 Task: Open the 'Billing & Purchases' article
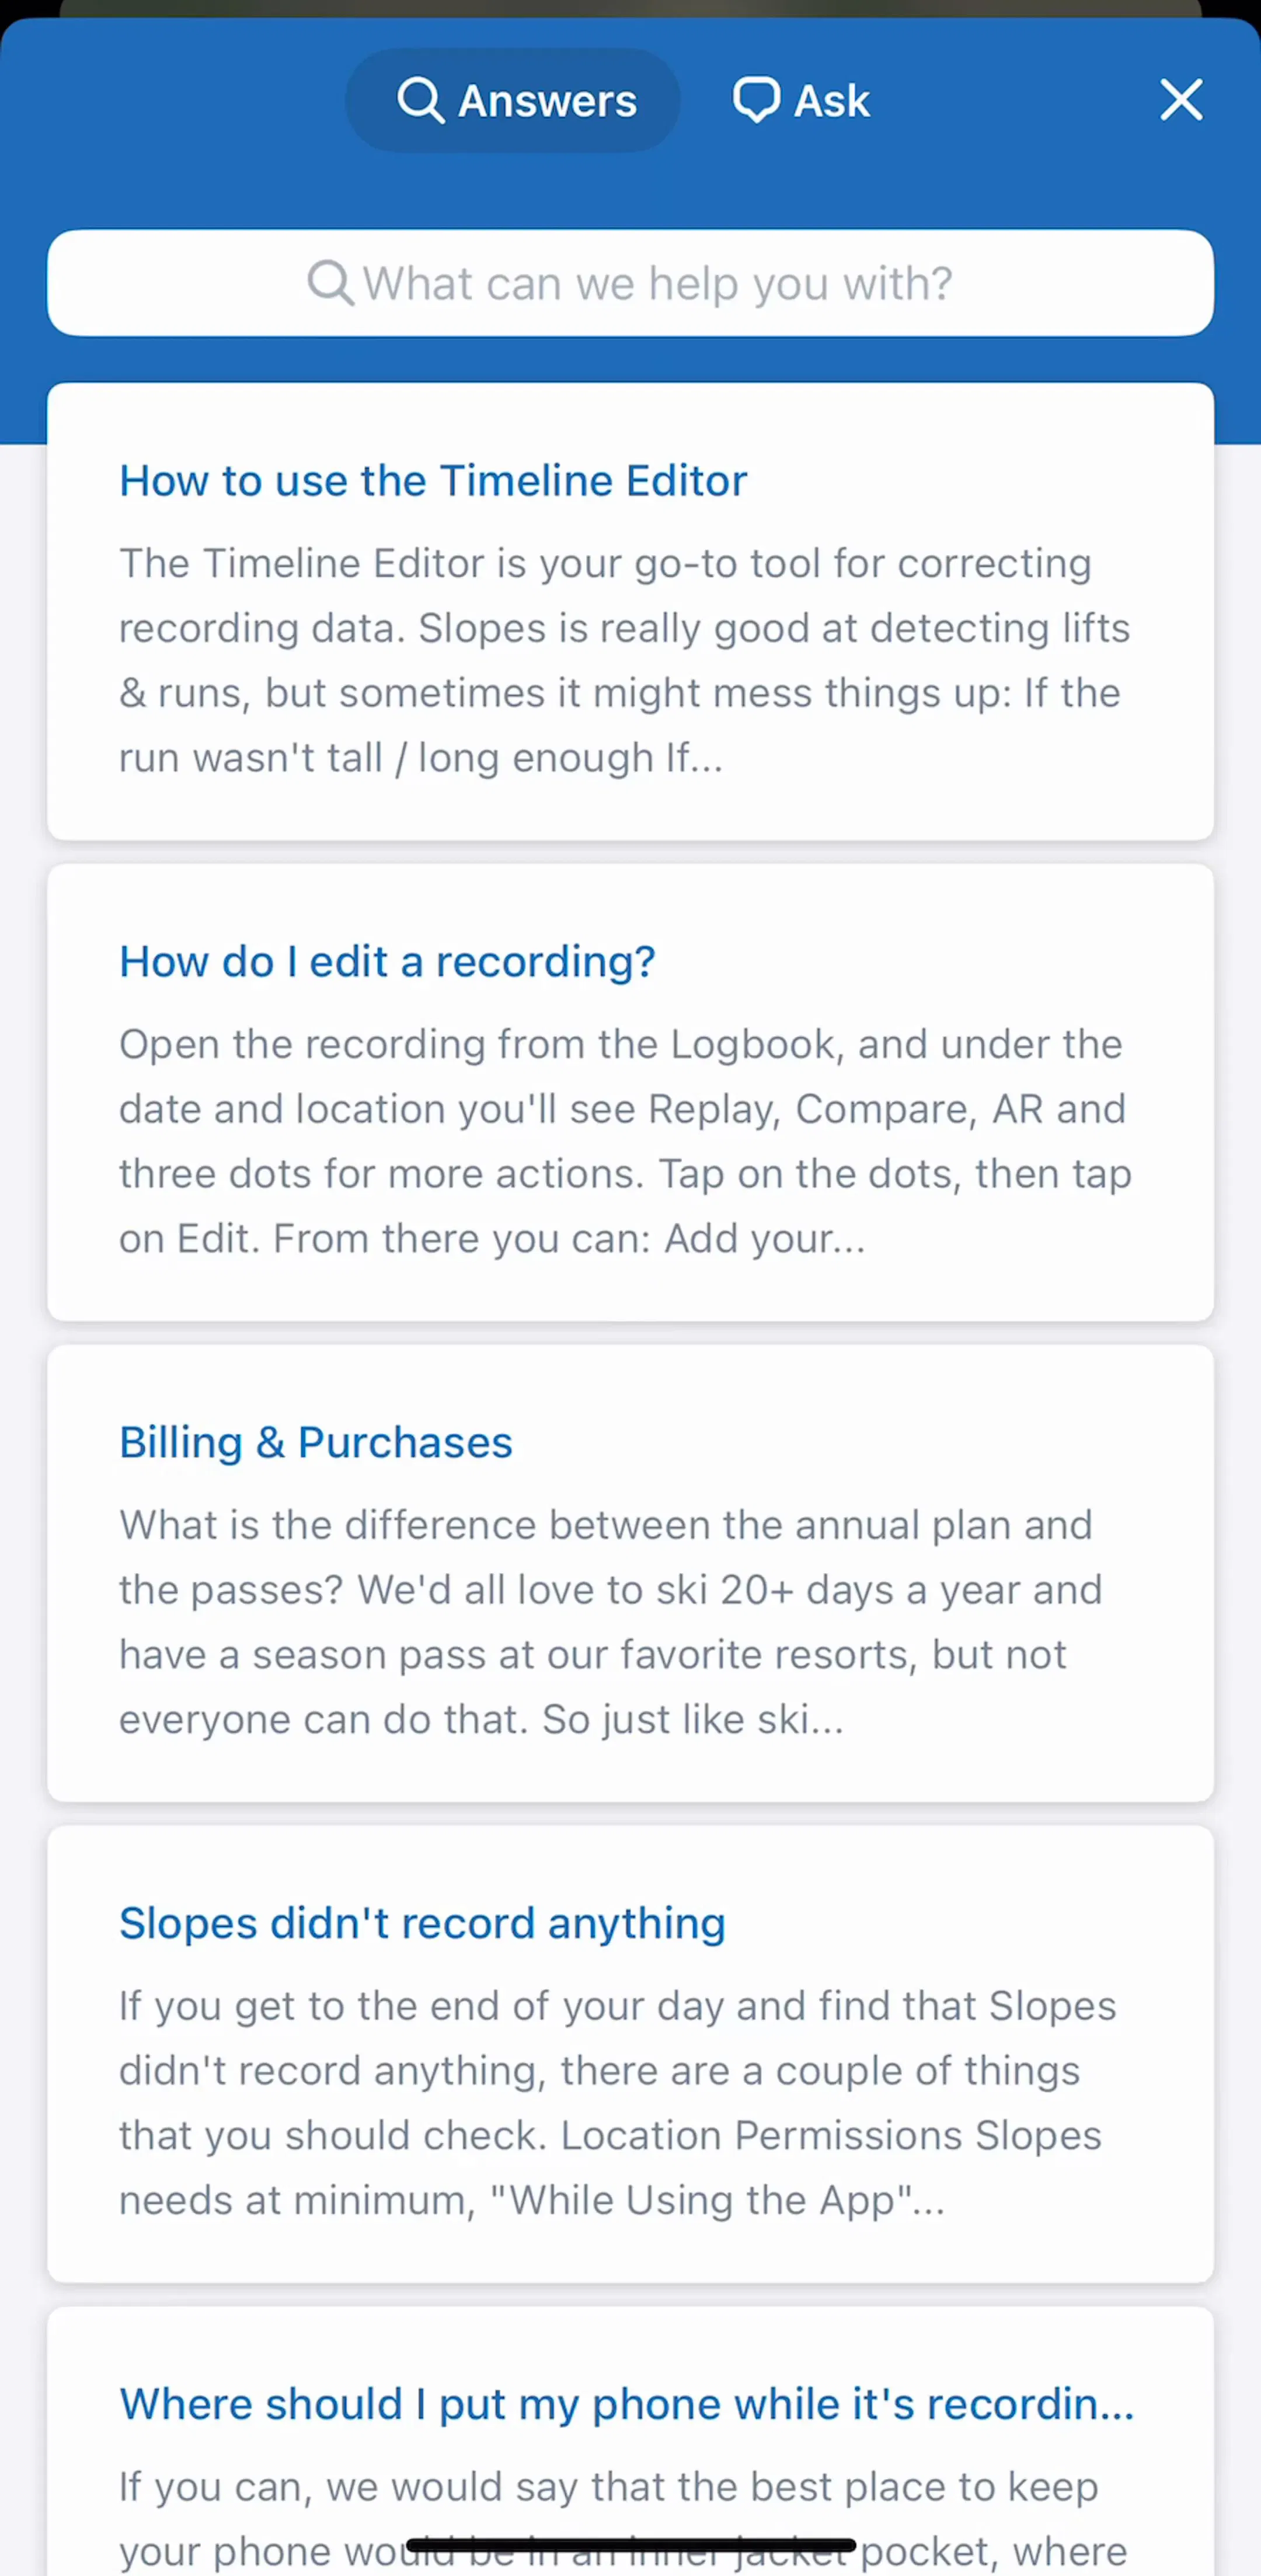tap(316, 1443)
